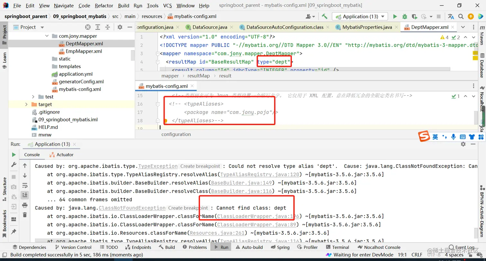The image size is (486, 261).
Task: Open EmpMapper.xml in the Project tree
Action: tap(84, 51)
